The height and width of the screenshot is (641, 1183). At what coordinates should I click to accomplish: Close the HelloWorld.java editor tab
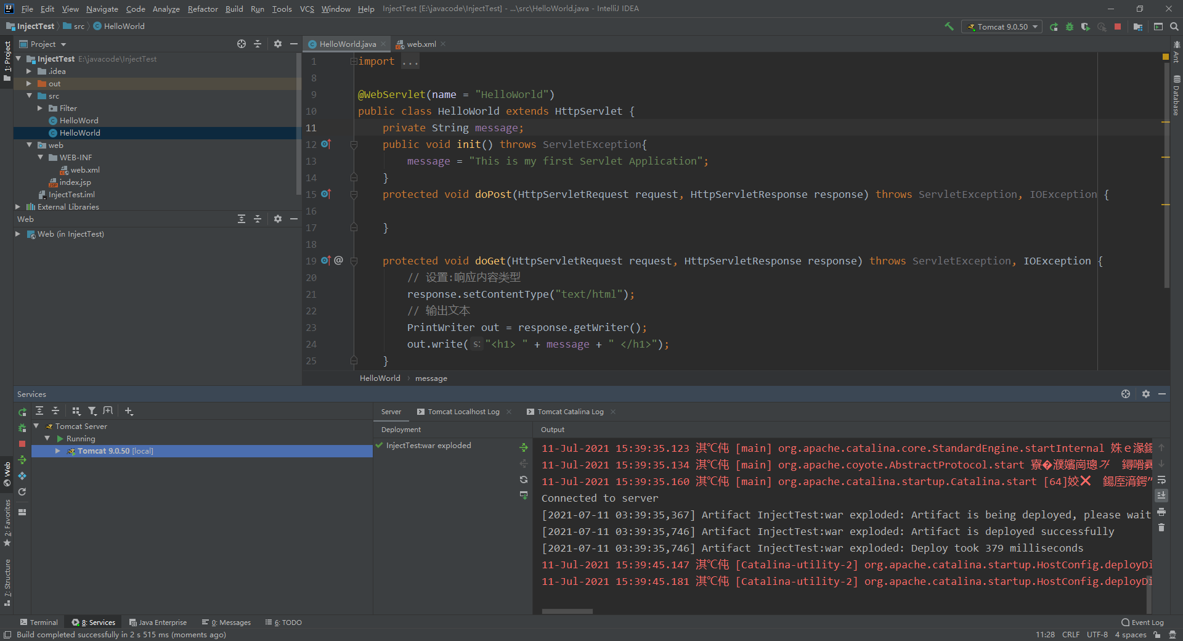(383, 44)
